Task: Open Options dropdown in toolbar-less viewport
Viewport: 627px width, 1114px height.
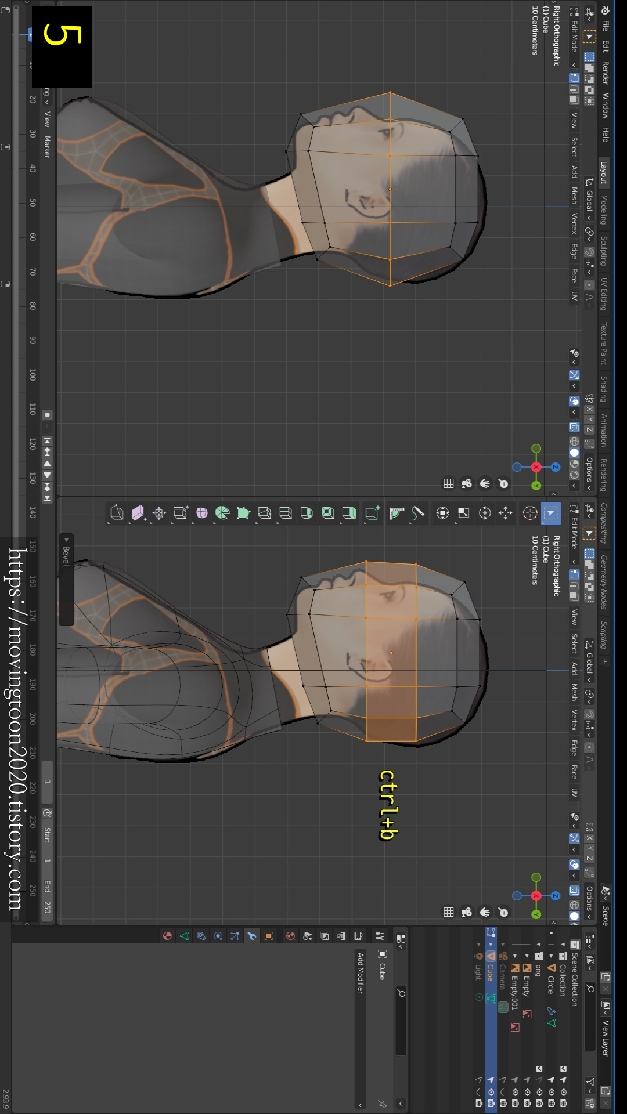Action: coord(589,473)
